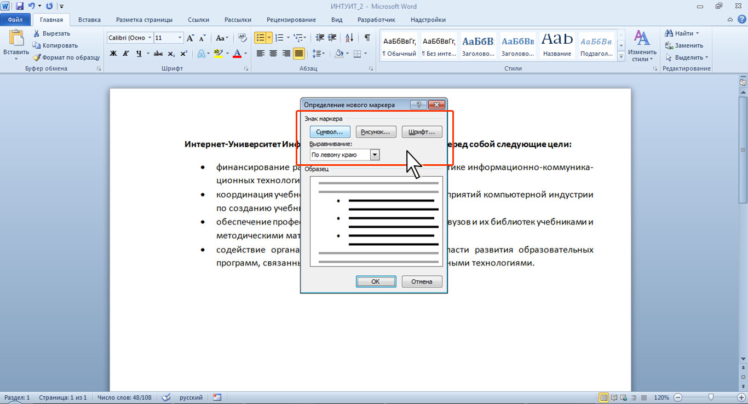Screen dimensions: 748x404
Task: Click the Шрифт... button in dialog
Action: 422,132
